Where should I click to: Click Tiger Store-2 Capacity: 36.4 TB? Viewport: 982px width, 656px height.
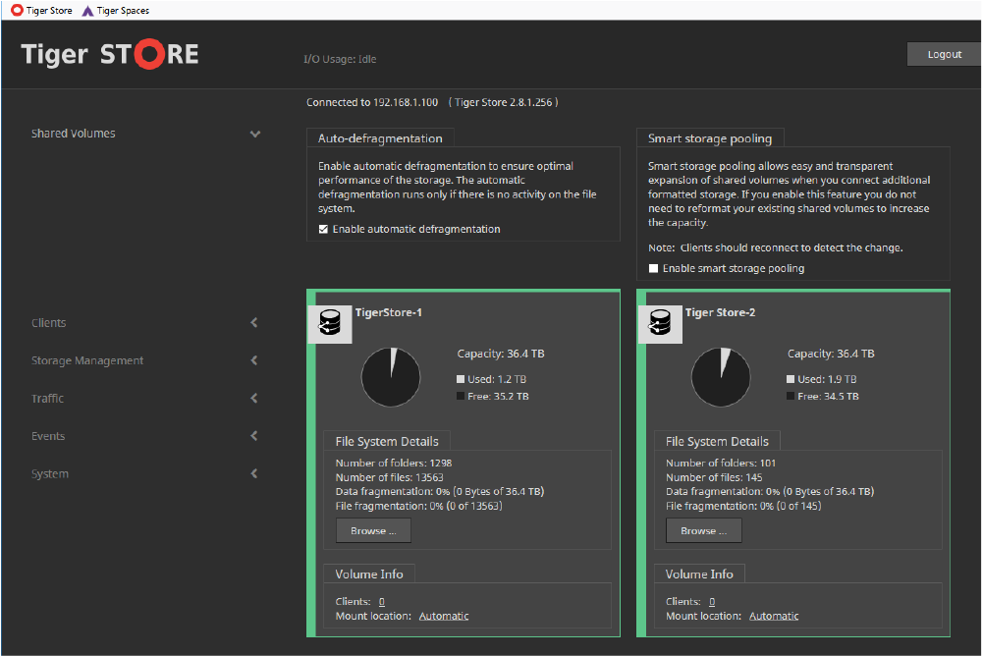click(831, 354)
